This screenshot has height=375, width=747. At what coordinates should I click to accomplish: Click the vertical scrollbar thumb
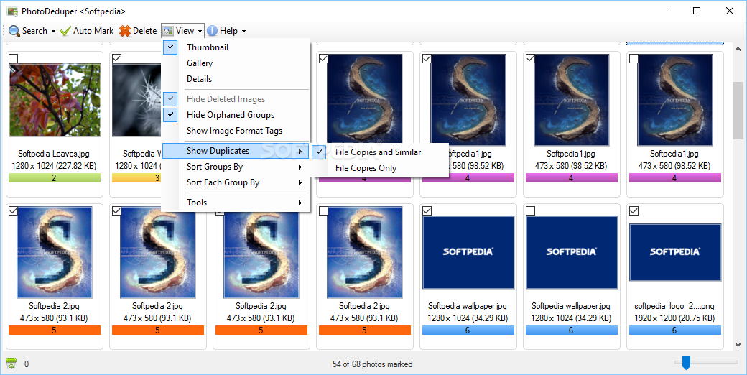point(738,111)
